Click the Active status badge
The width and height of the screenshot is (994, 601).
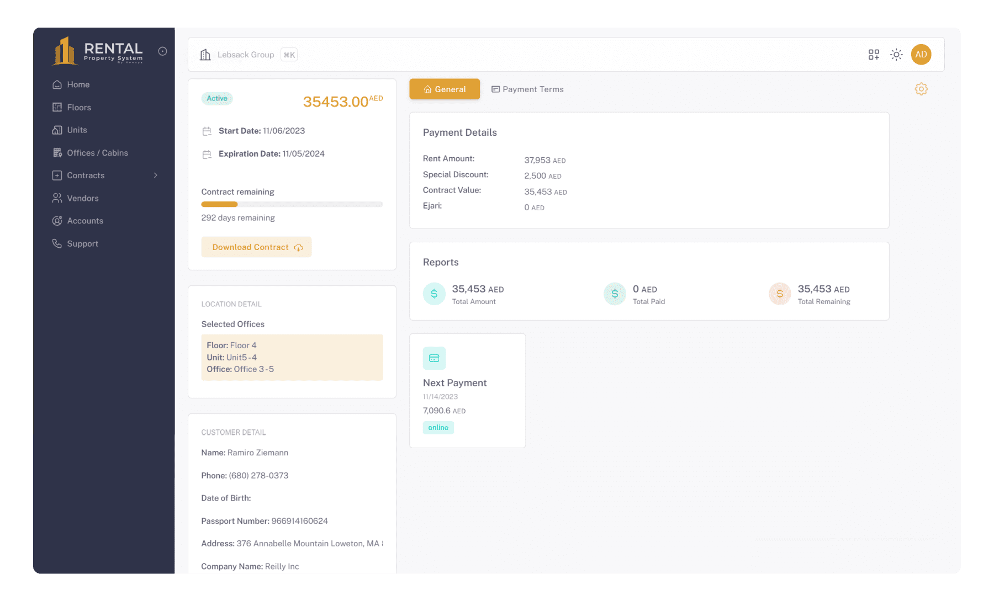(x=217, y=98)
